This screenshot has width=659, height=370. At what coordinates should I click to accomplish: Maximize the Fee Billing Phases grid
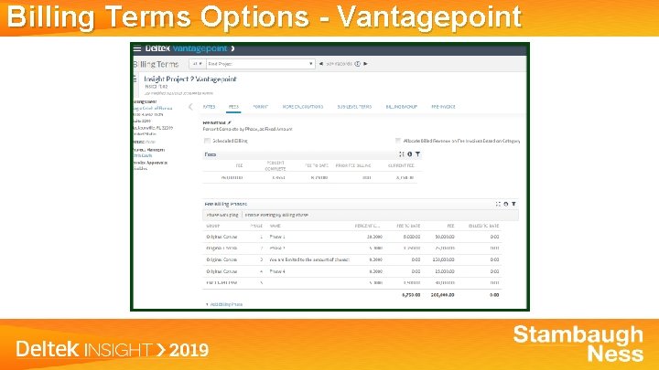(x=498, y=204)
